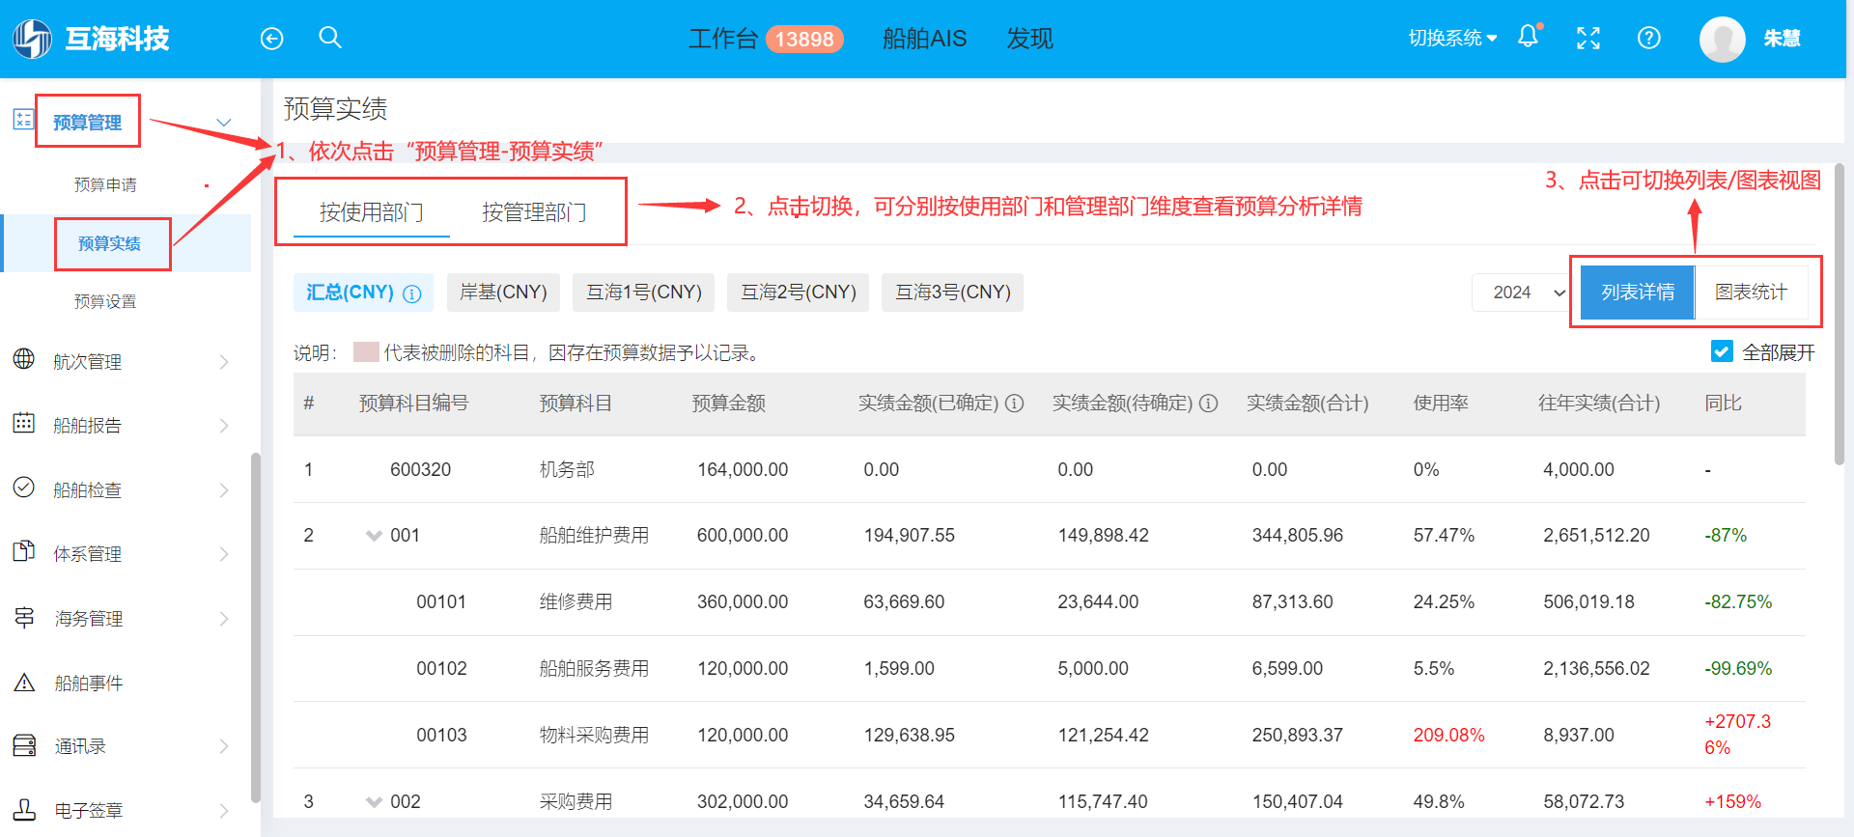Open 船舶AIS in top navigation
The width and height of the screenshot is (1854, 837).
pyautogui.click(x=924, y=39)
